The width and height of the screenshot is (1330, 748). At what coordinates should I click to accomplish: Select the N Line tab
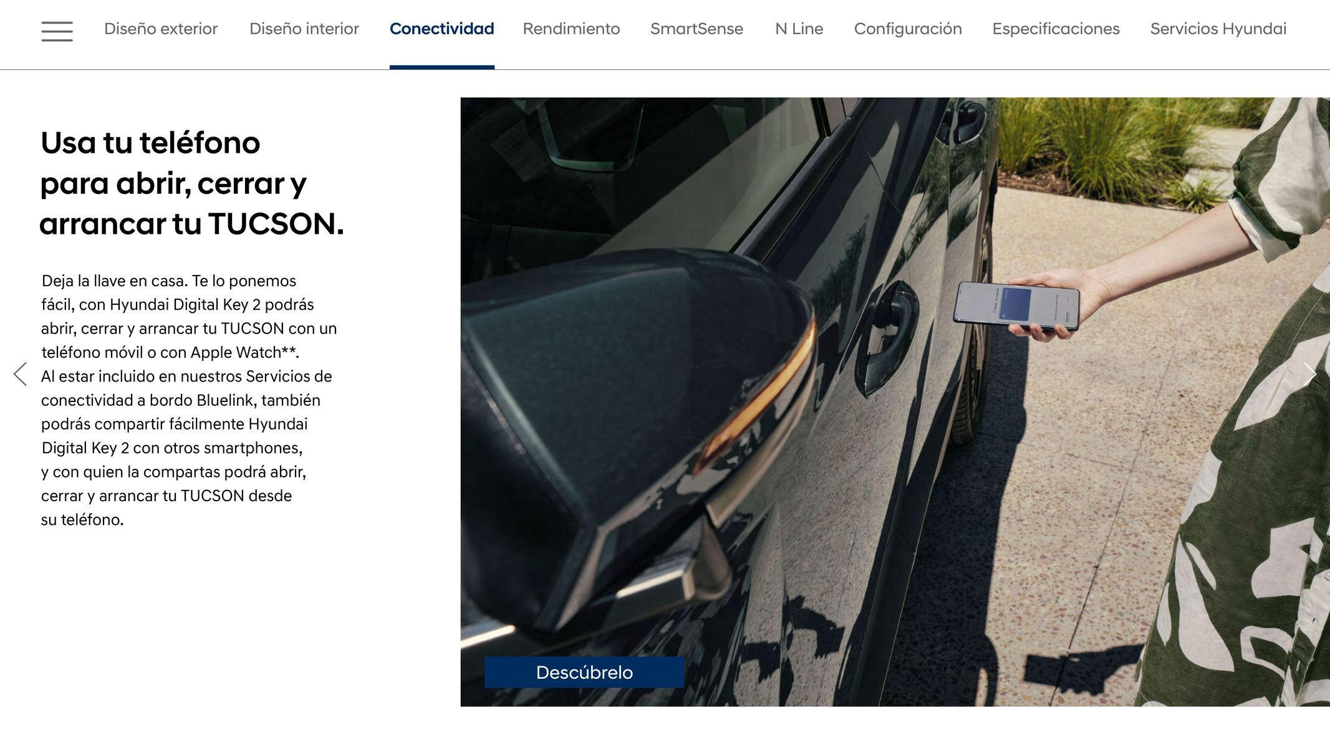[799, 29]
